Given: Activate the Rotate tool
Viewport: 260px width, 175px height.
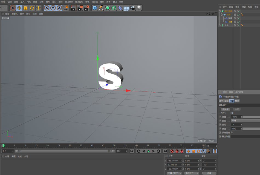Looking at the screenshot, I should (x=32, y=8).
